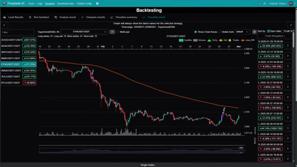Select XRP/USDT:USDT pair
Image resolution: width=297 pixels, height=167 pixels.
click(18, 52)
